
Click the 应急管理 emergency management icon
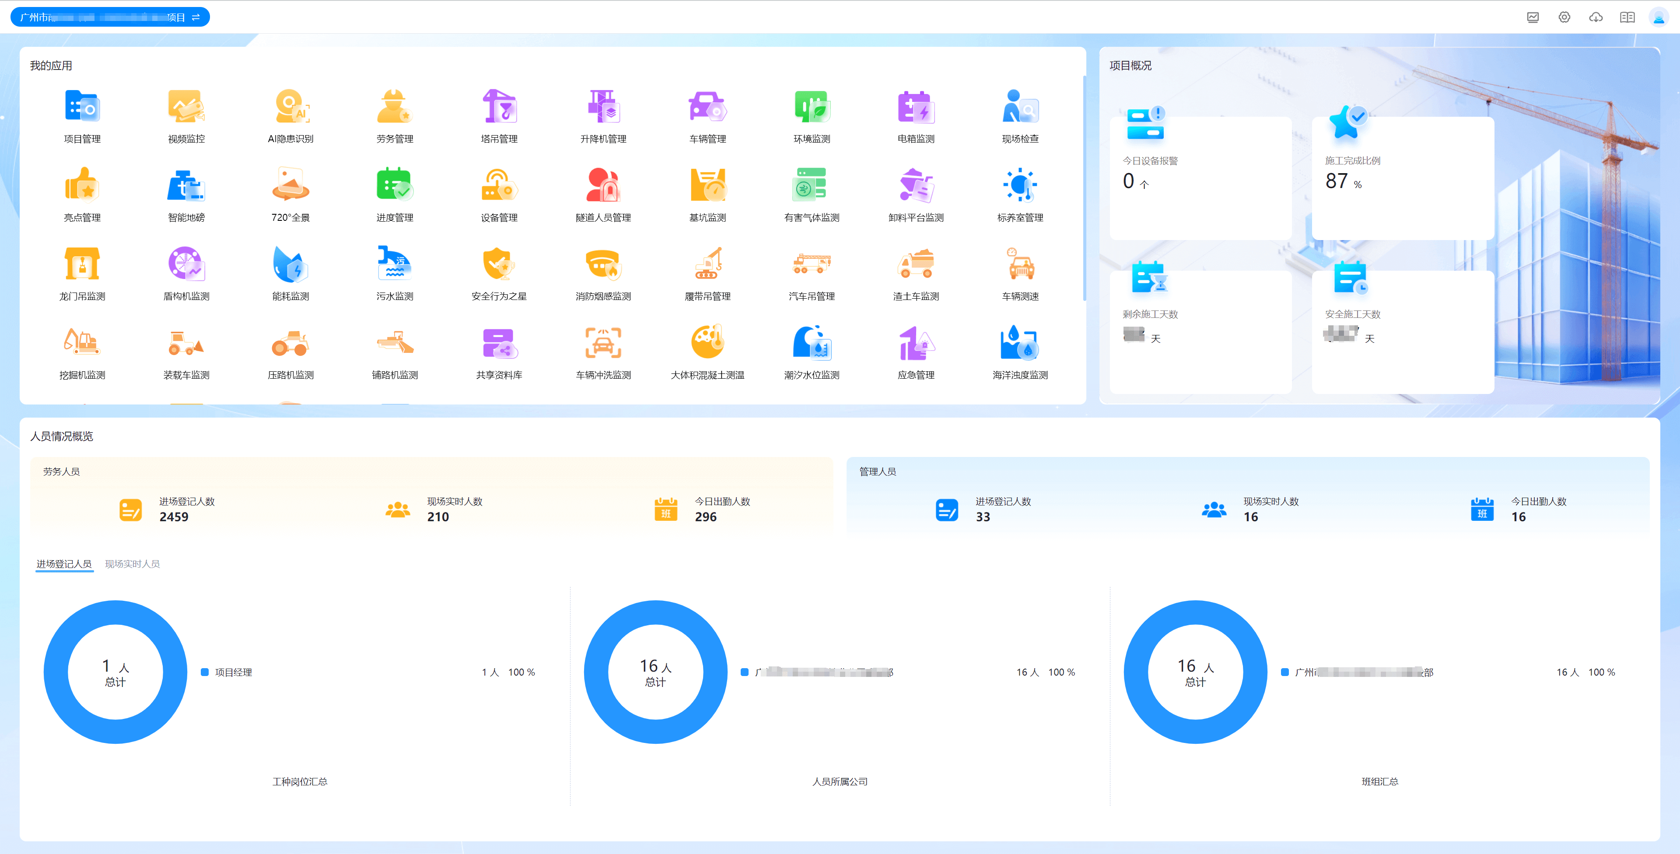[916, 344]
